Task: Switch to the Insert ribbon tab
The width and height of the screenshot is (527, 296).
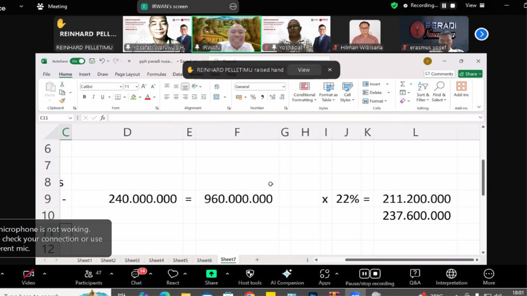Action: (x=84, y=74)
